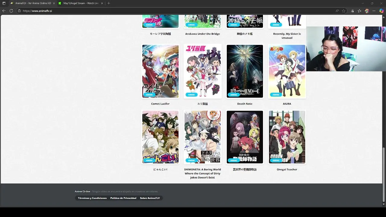Open the SHIMONETA poster image
The height and width of the screenshot is (217, 386).
[203, 137]
